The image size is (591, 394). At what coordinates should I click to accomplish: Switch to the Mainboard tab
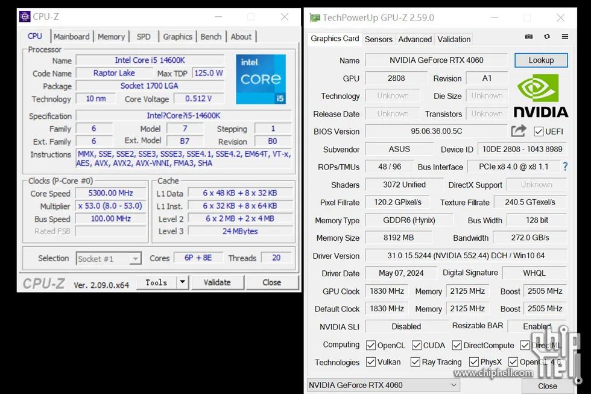tap(72, 37)
